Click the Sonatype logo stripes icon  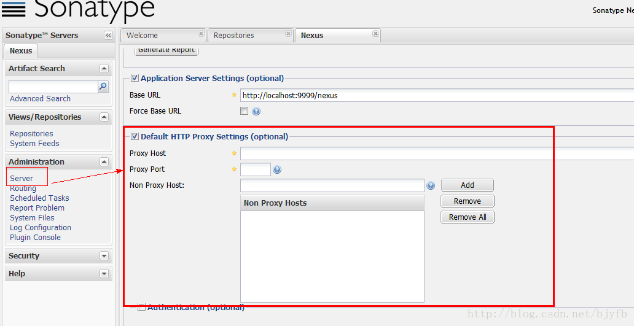pos(14,9)
